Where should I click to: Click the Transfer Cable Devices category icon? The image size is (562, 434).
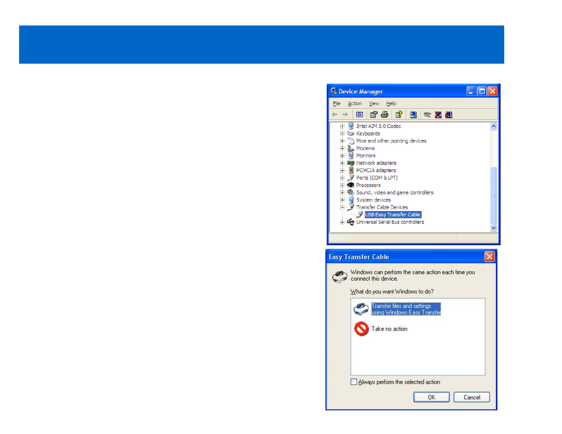coord(351,207)
